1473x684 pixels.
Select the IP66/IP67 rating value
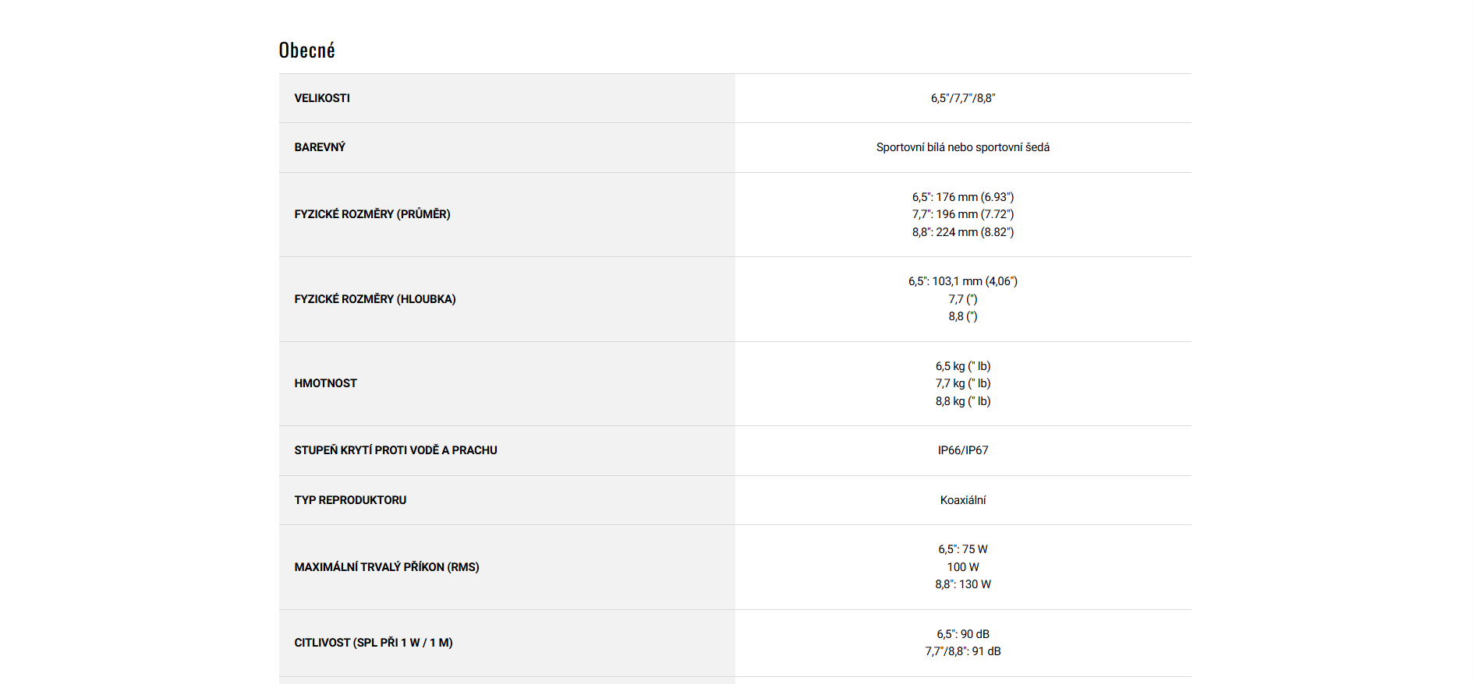click(962, 450)
